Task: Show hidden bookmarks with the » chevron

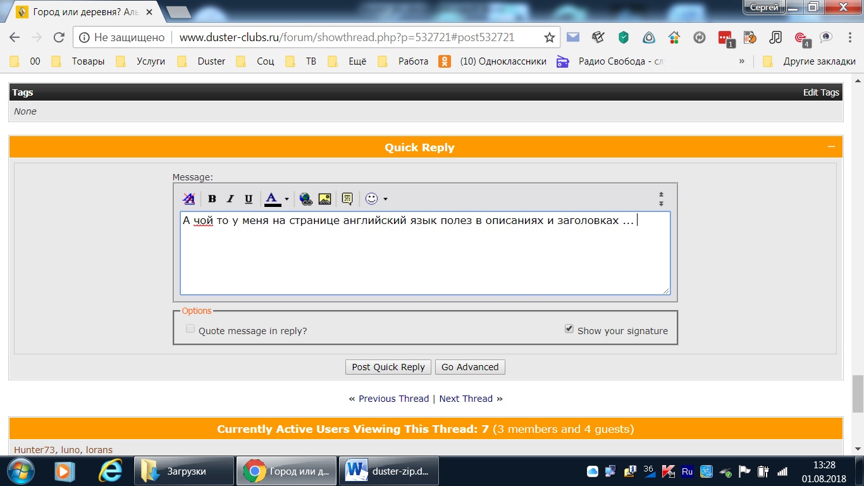Action: 741,61
